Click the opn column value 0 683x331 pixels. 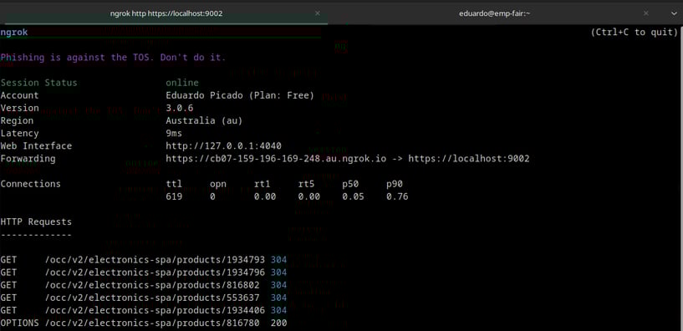click(212, 196)
